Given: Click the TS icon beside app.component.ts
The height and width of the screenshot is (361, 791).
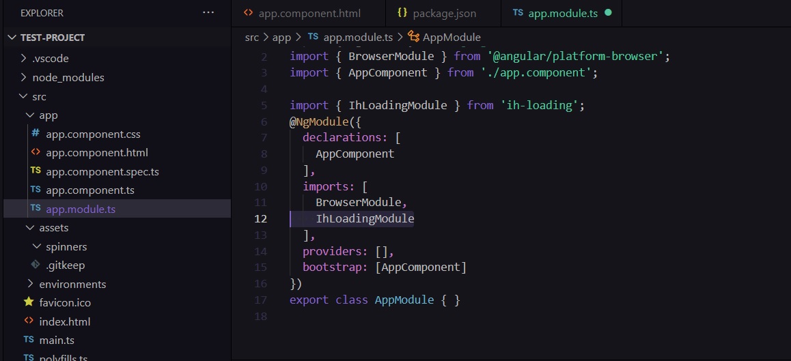Looking at the screenshot, I should (x=36, y=189).
